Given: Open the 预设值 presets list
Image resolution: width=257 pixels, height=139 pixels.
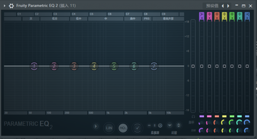Looking at the screenshot, I should (212, 6).
